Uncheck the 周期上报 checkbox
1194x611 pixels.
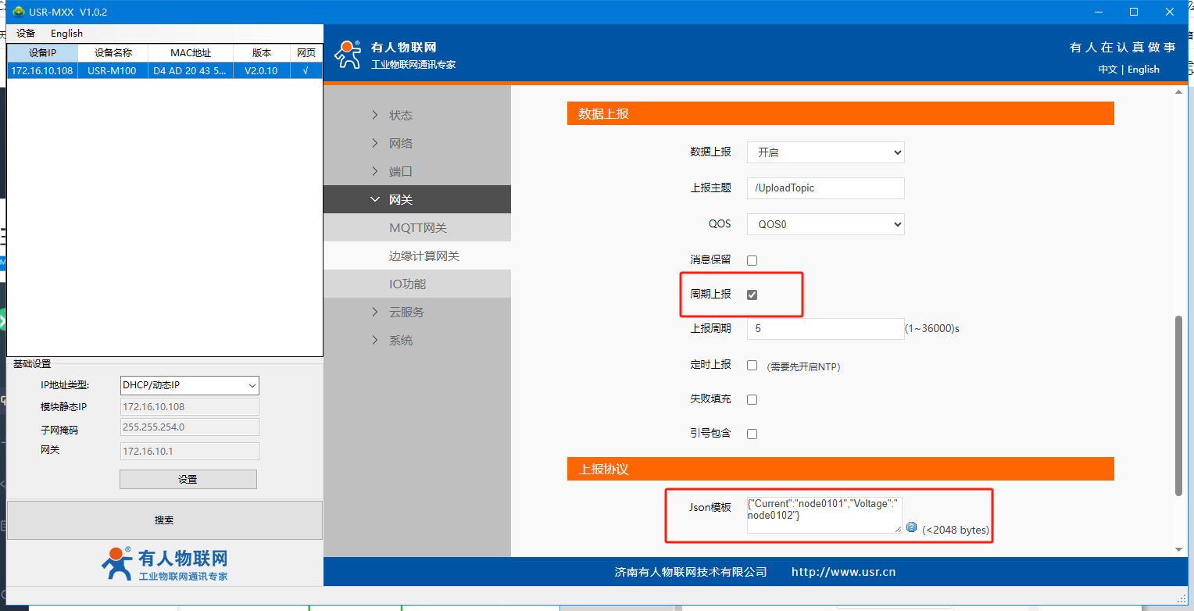752,295
